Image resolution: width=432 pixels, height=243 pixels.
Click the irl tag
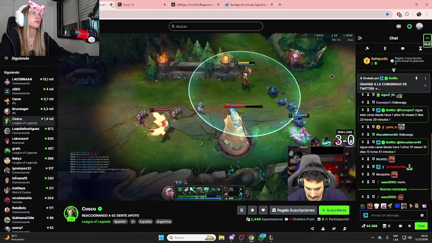[x=133, y=222]
